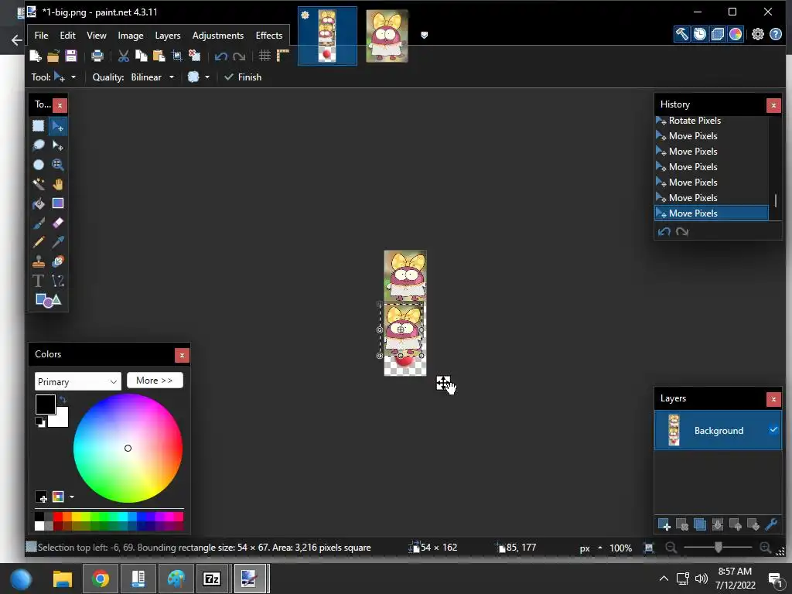The image size is (792, 594).
Task: Click the Open file folder icon
Action: tap(53, 56)
